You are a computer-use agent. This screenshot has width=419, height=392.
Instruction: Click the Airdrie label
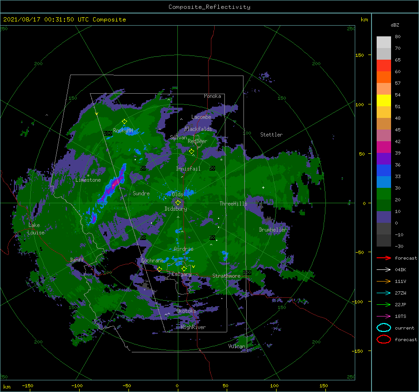pyautogui.click(x=183, y=249)
